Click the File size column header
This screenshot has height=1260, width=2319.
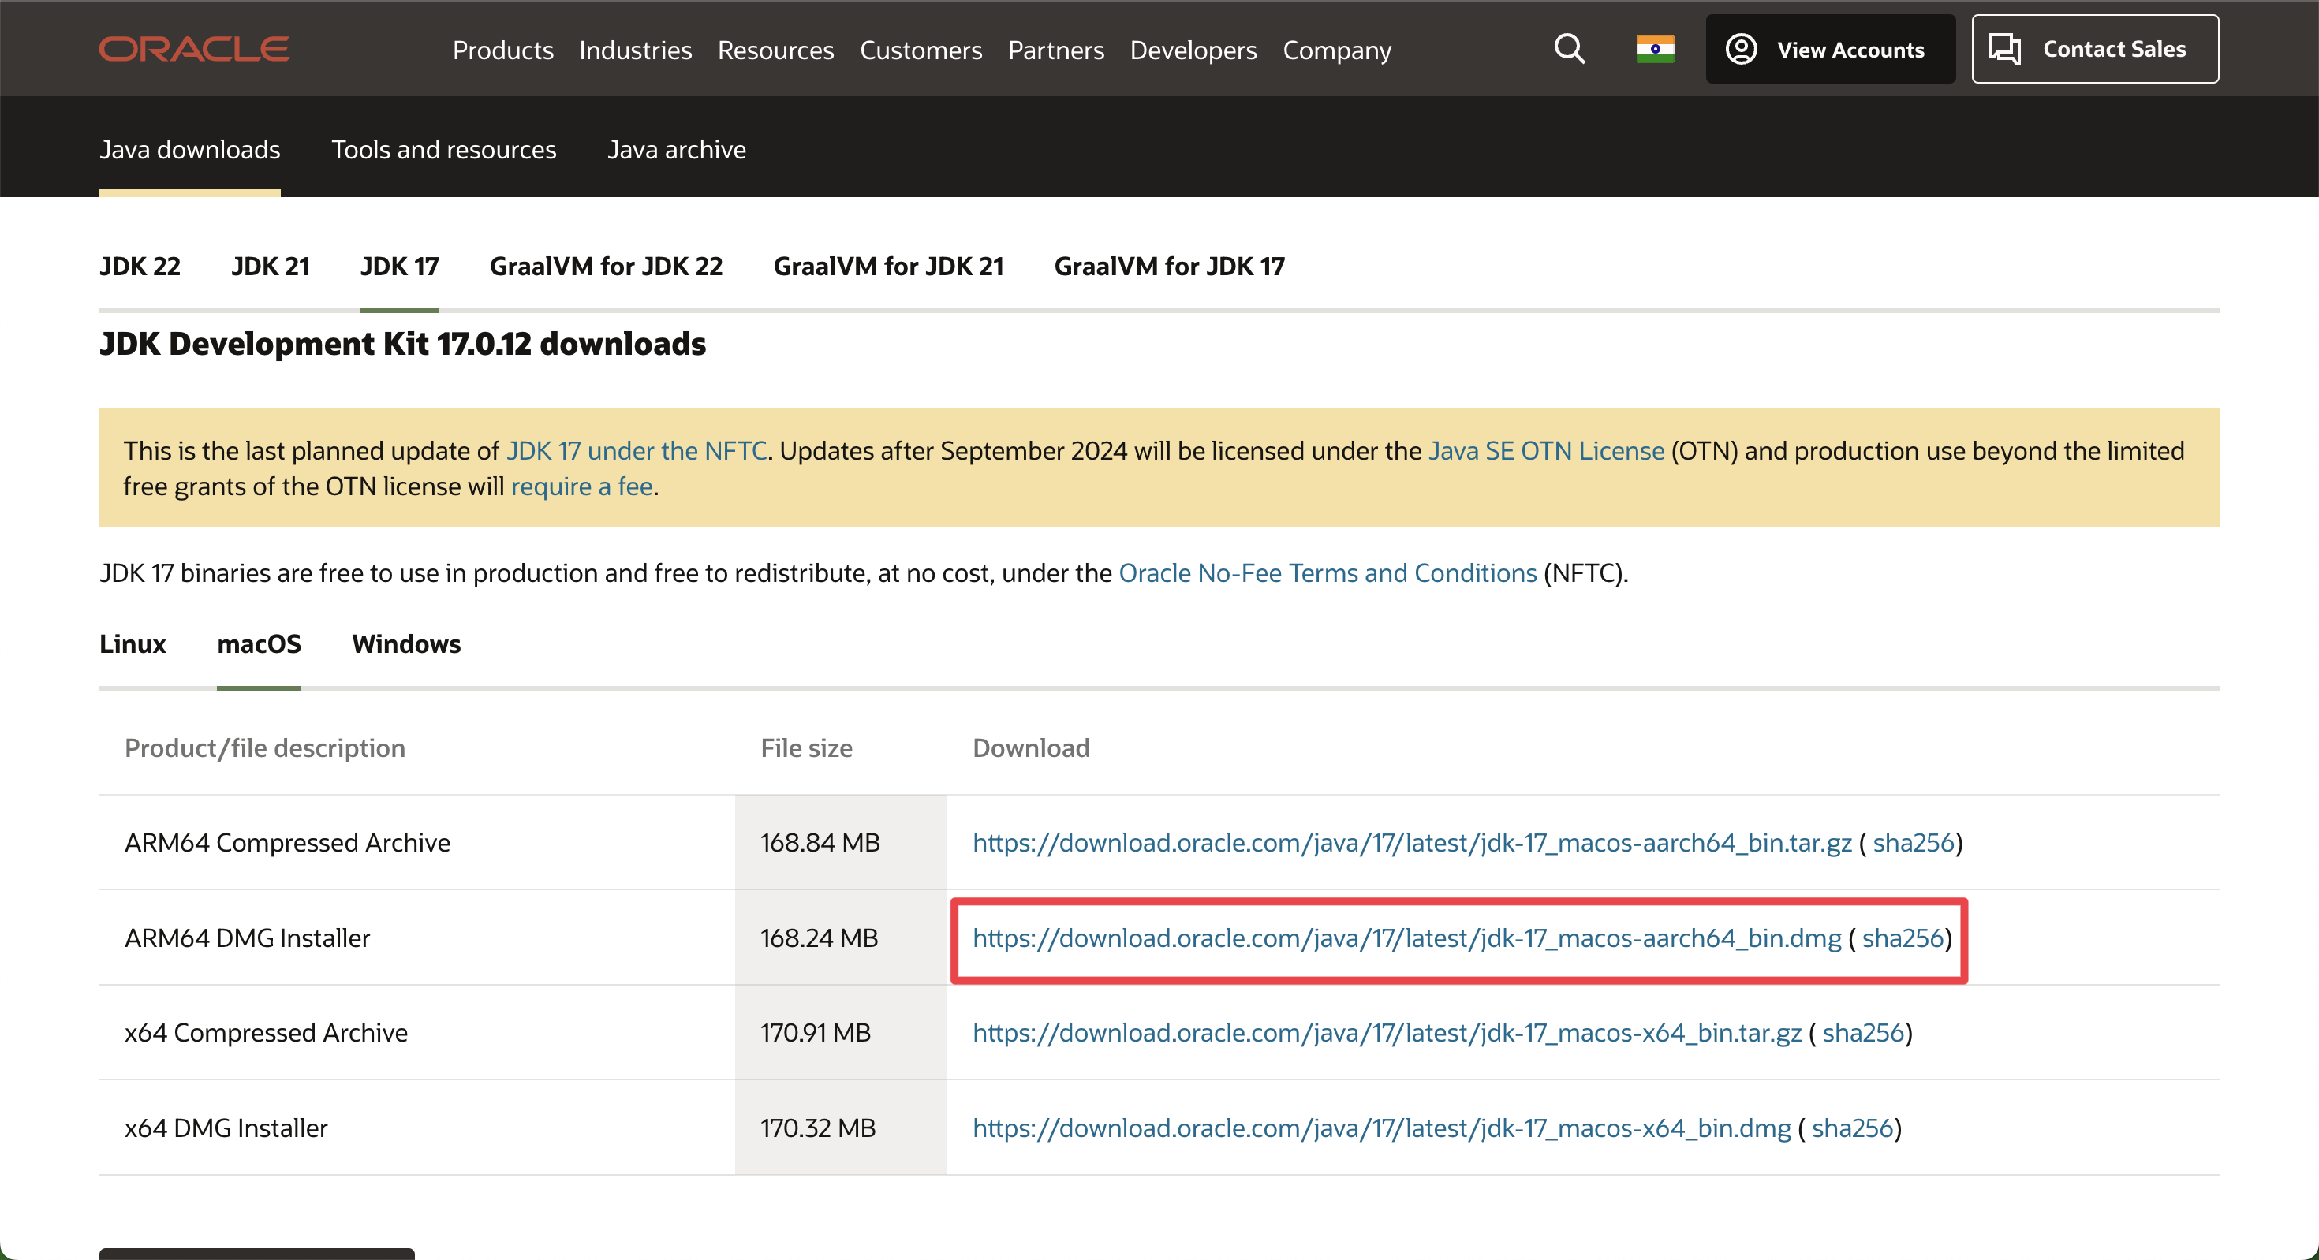pos(807,749)
